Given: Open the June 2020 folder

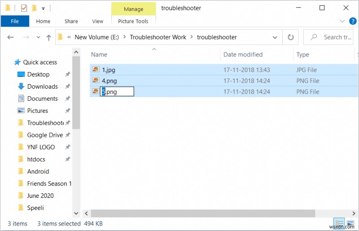Looking at the screenshot, I should [x=40, y=195].
